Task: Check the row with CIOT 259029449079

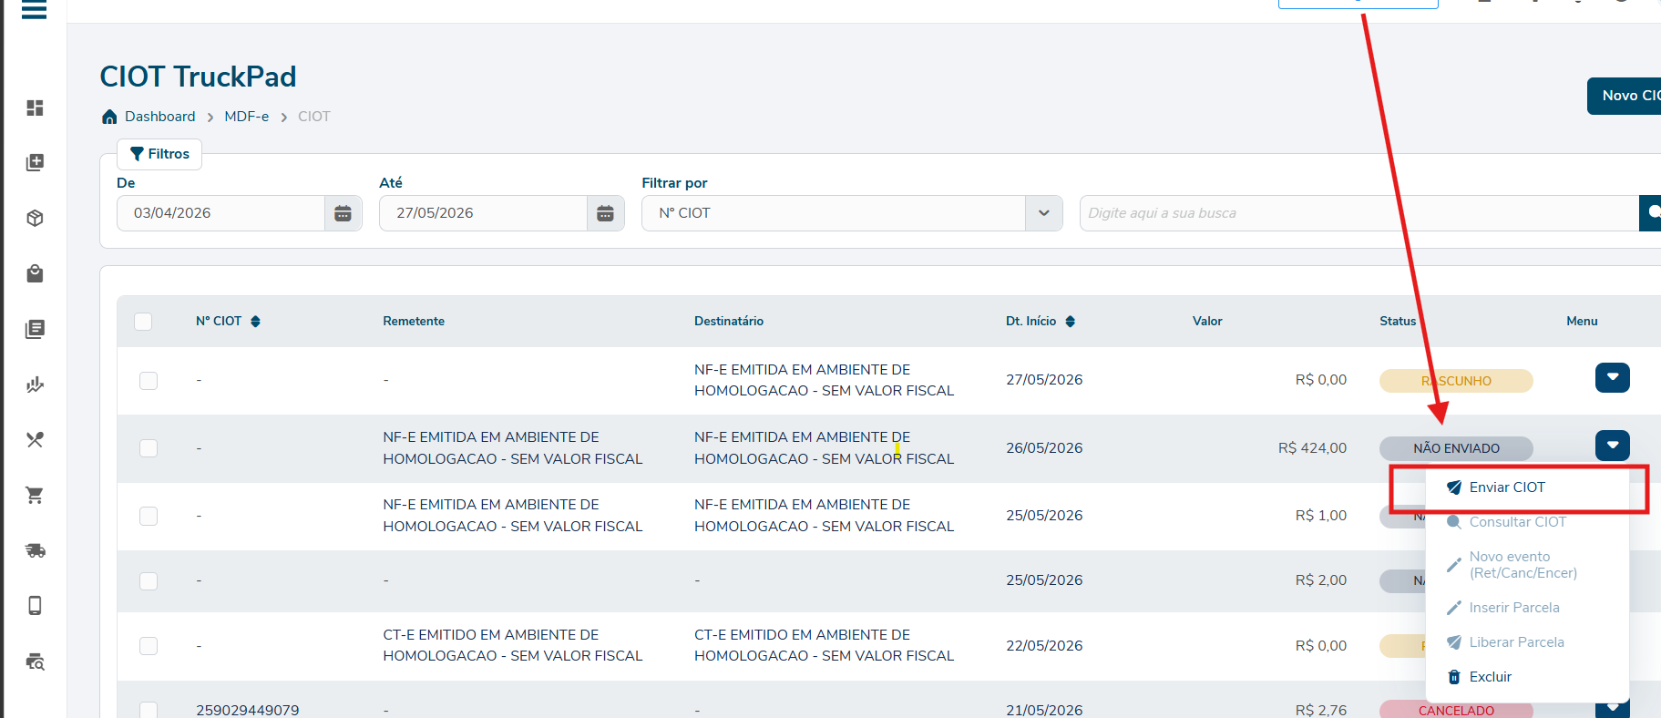Action: 149,710
